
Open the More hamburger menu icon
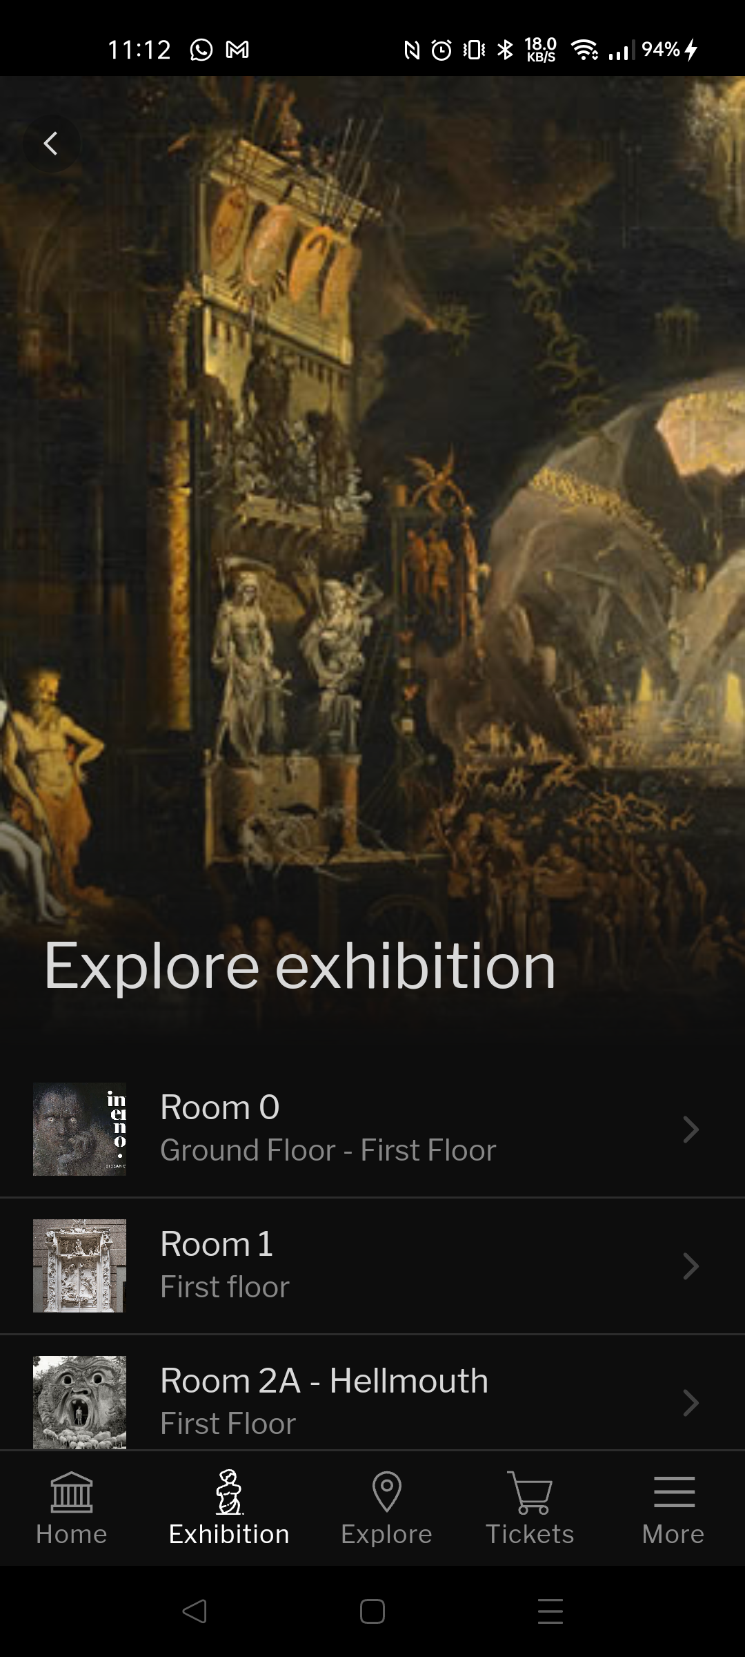pos(674,1491)
